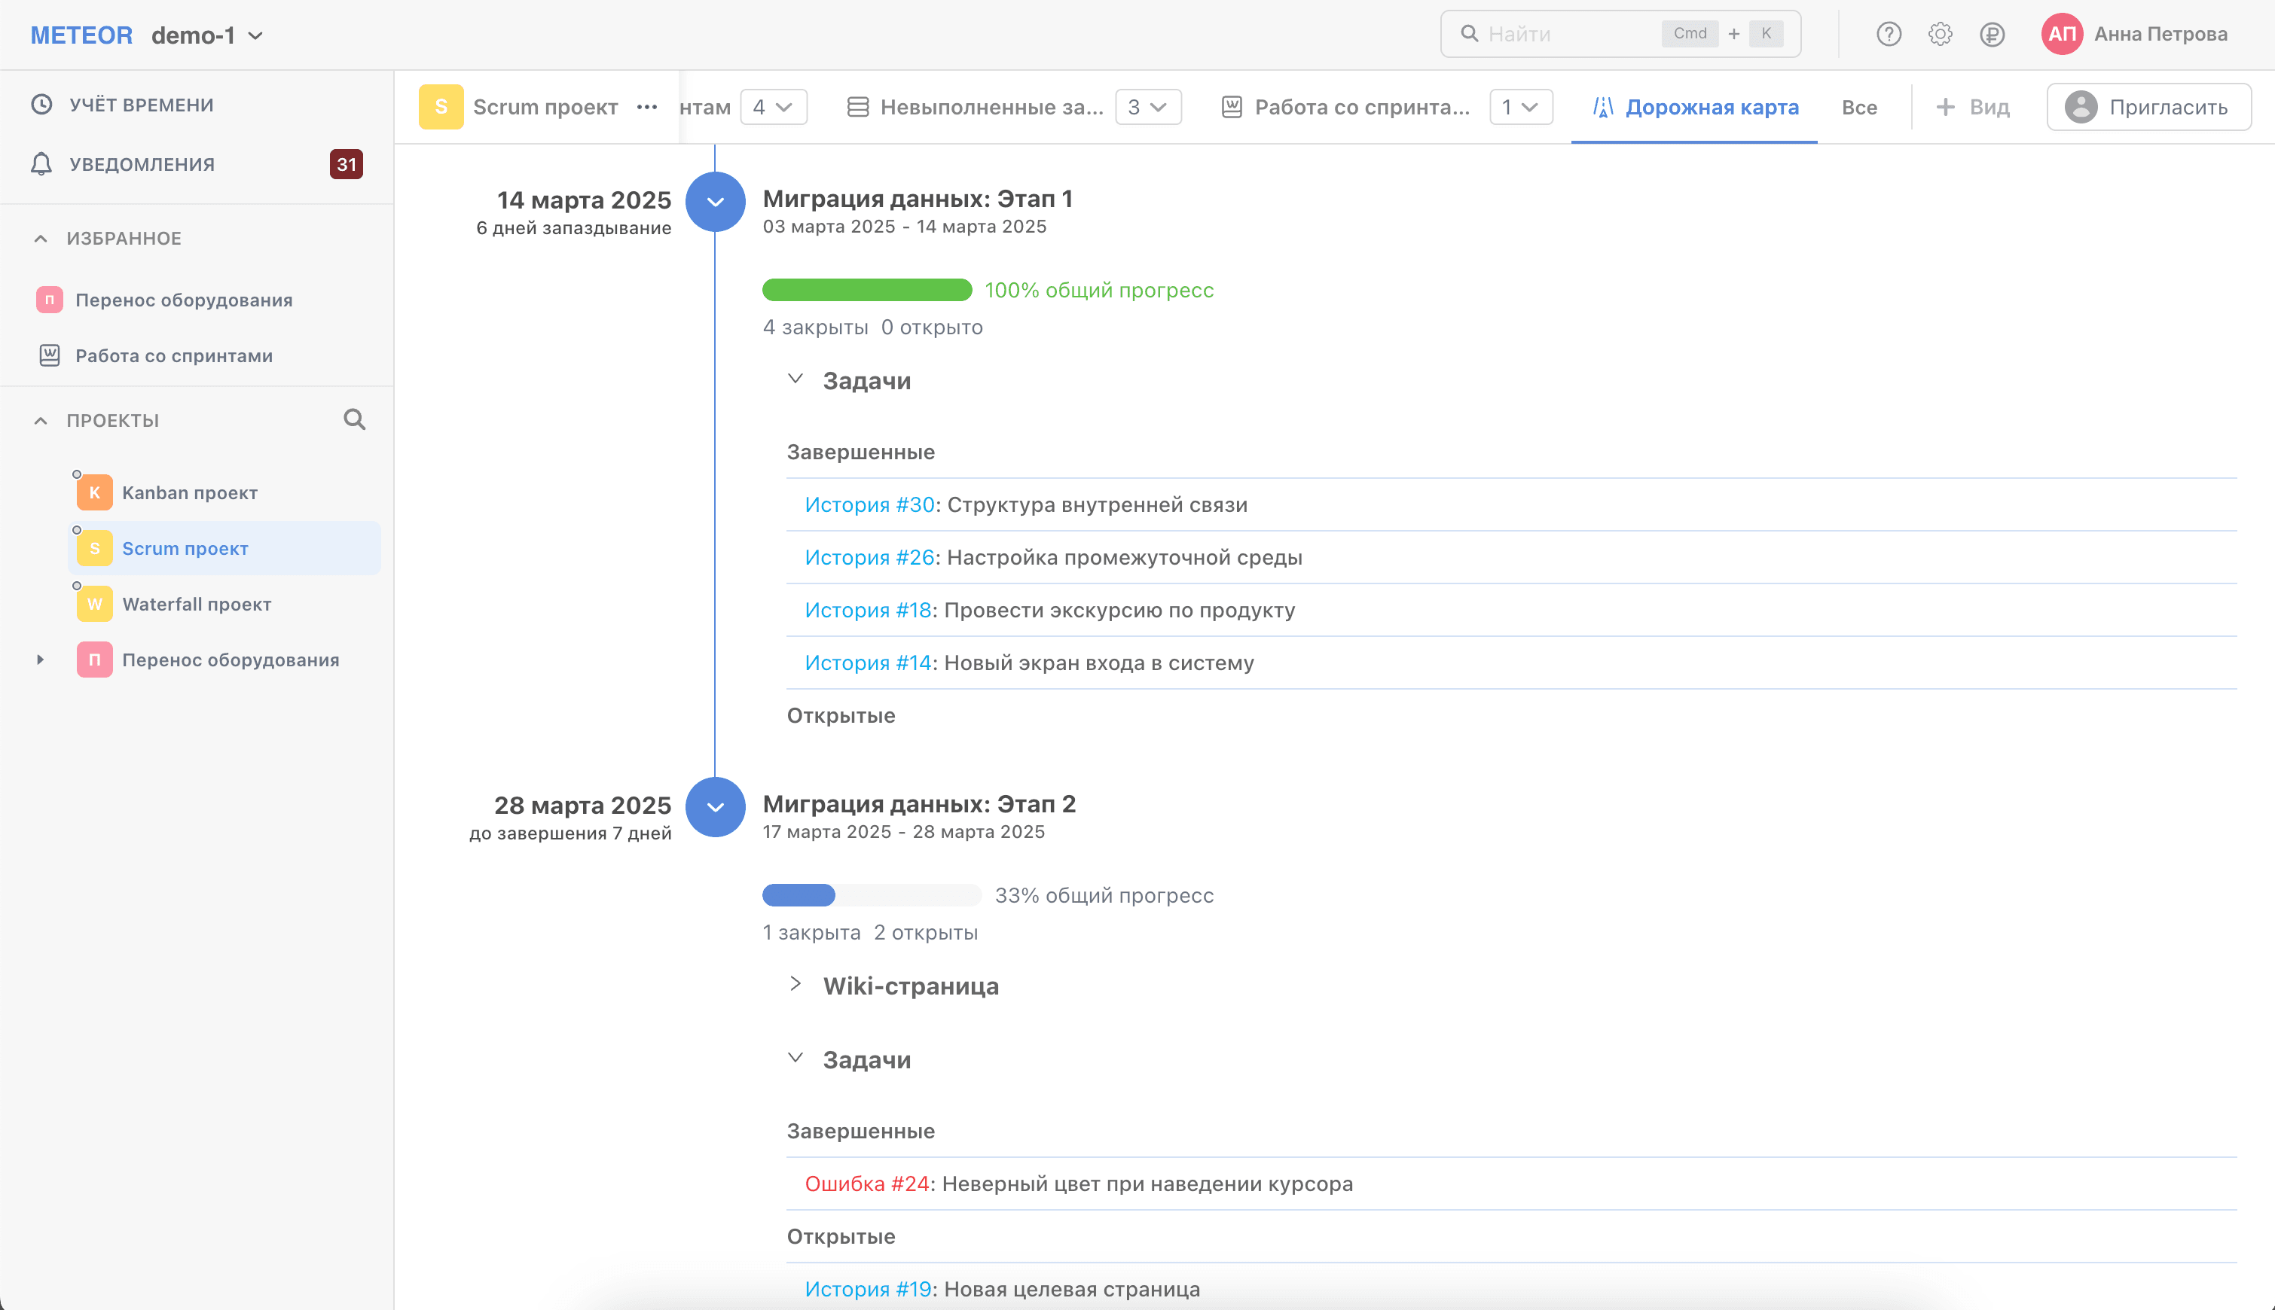Screen dimensions: 2275x1310
Task: Open История #26 link
Action: pyautogui.click(x=869, y=557)
